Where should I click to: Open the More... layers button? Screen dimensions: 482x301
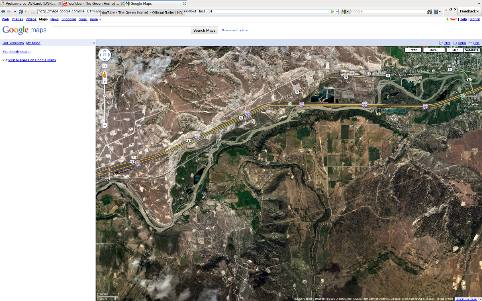tap(434, 50)
